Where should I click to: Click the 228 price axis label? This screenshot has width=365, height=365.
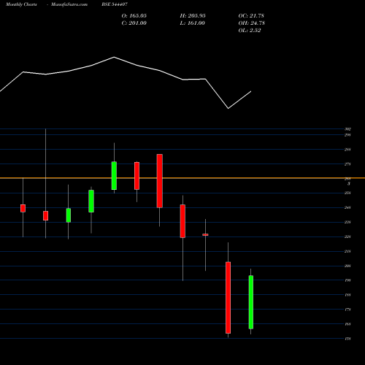[x=347, y=237]
